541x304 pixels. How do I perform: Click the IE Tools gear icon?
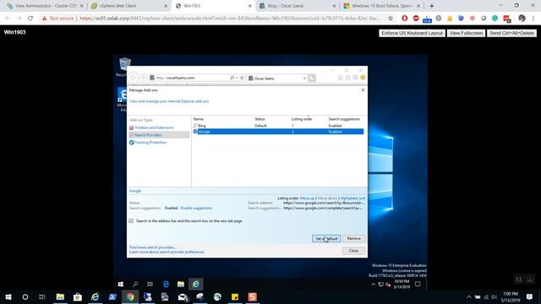pos(355,78)
